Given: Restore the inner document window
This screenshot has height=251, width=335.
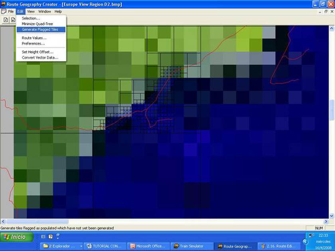Looking at the screenshot, I should (x=326, y=12).
